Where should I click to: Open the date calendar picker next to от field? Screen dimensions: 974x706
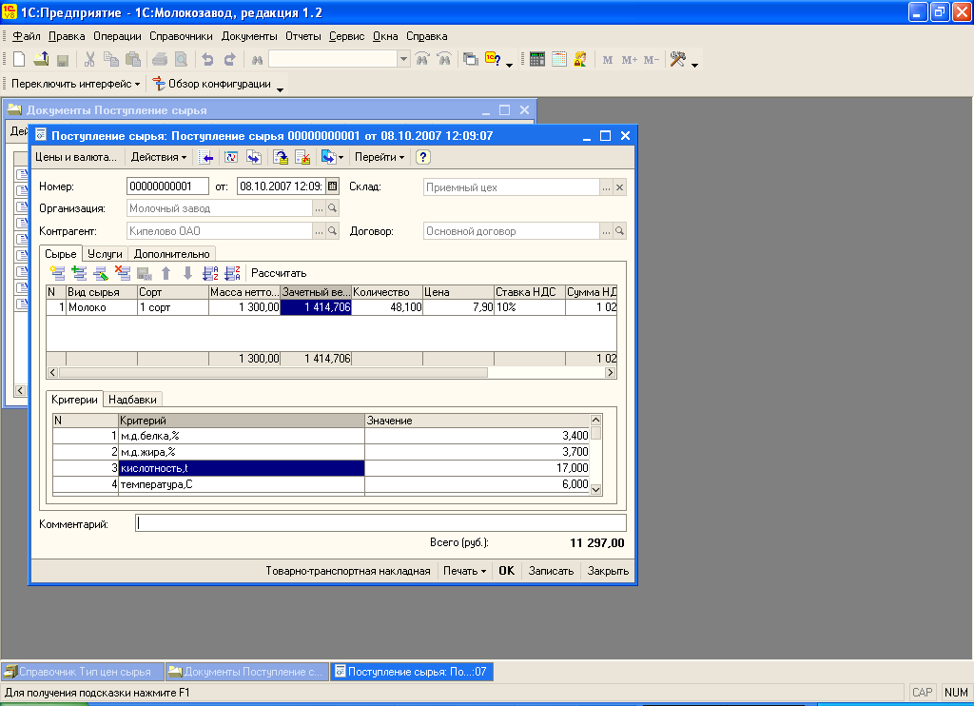[332, 186]
